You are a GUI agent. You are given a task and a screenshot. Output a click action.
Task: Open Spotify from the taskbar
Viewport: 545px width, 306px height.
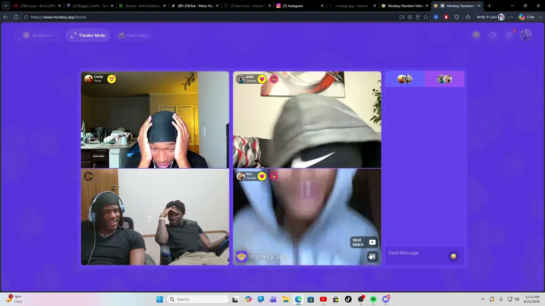(373, 299)
